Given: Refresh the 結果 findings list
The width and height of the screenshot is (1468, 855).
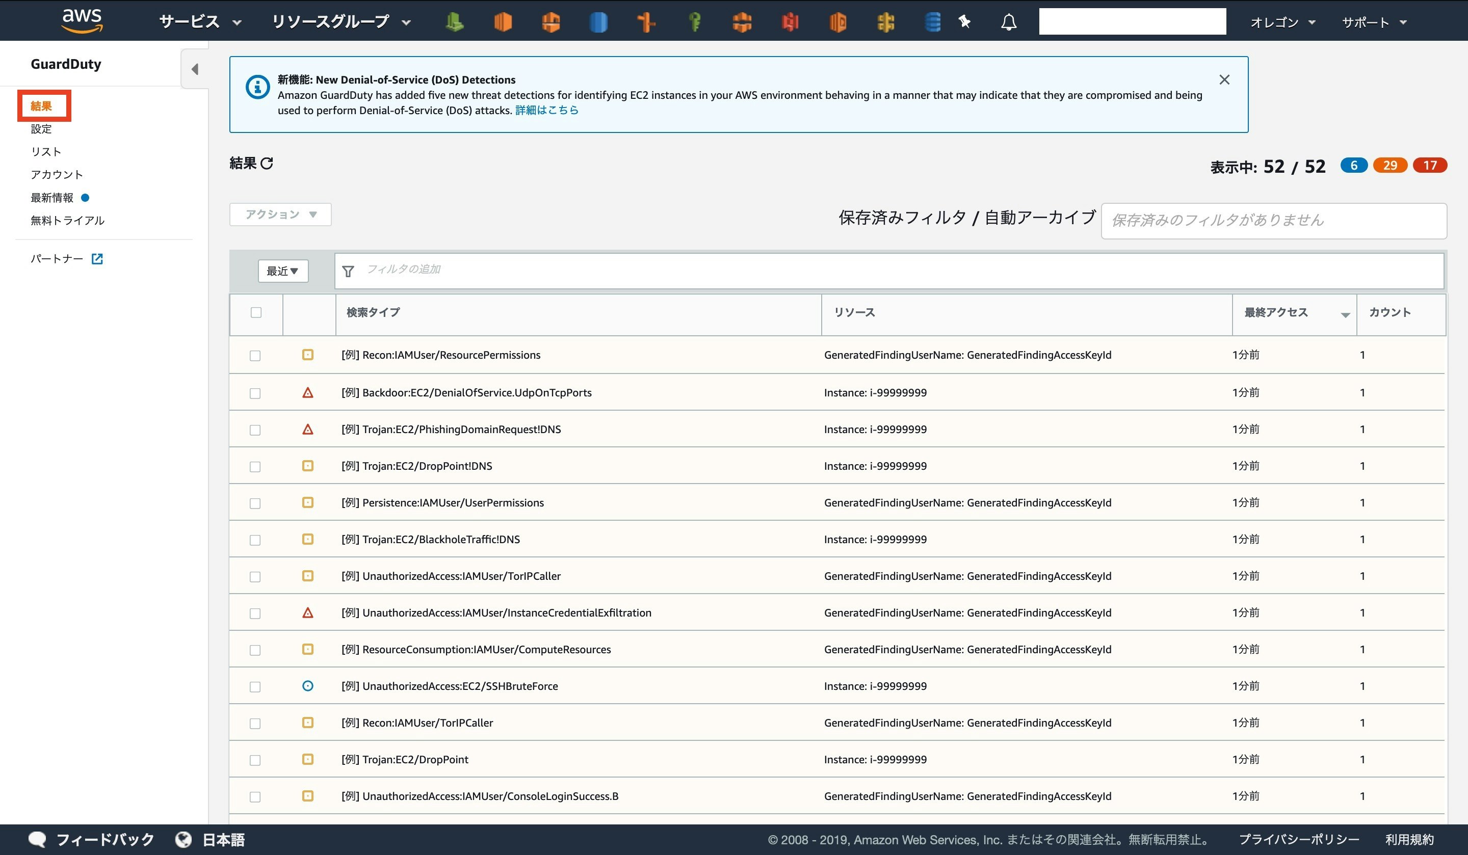Looking at the screenshot, I should click(x=267, y=164).
